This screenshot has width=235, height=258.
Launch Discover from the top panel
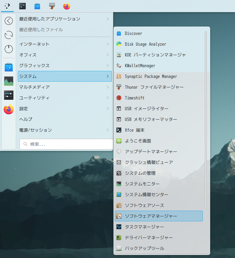(37, 6)
